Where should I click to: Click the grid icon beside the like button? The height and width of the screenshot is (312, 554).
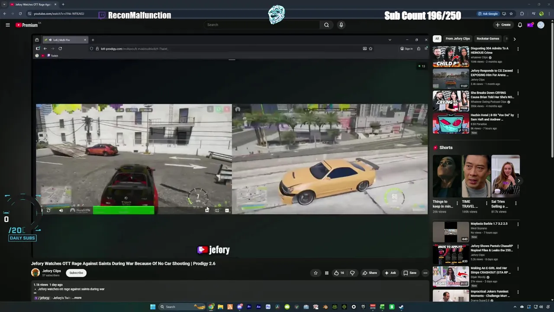[x=327, y=273]
